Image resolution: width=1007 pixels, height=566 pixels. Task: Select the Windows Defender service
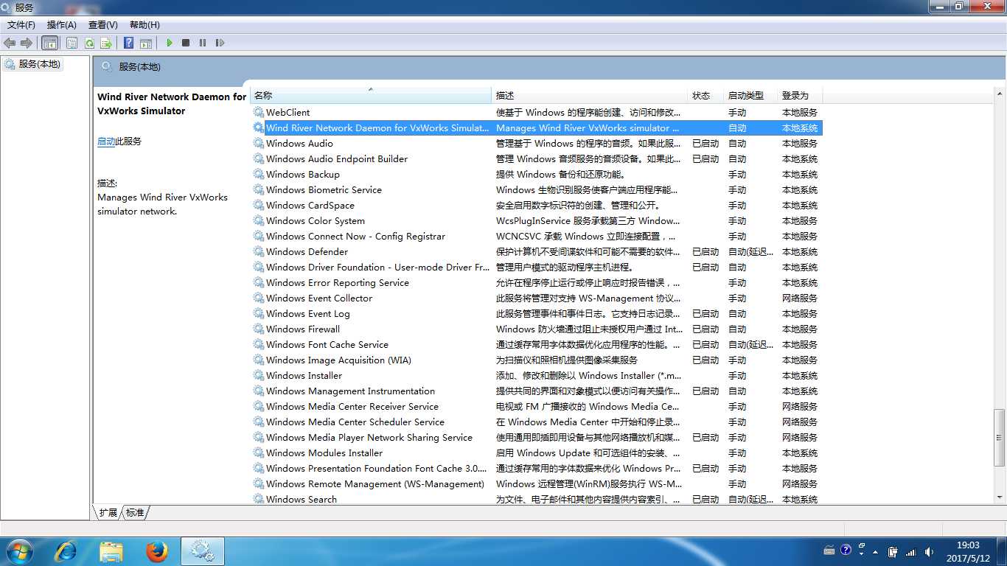[x=536, y=252]
